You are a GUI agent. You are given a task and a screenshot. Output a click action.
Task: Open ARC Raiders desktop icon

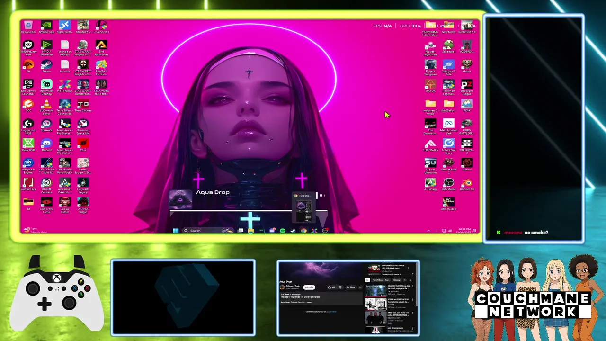pos(448,204)
